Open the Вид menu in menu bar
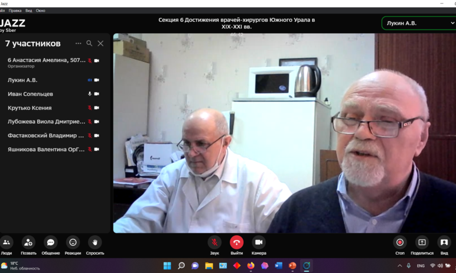Image resolution: width=456 pixels, height=273 pixels. 28,11
